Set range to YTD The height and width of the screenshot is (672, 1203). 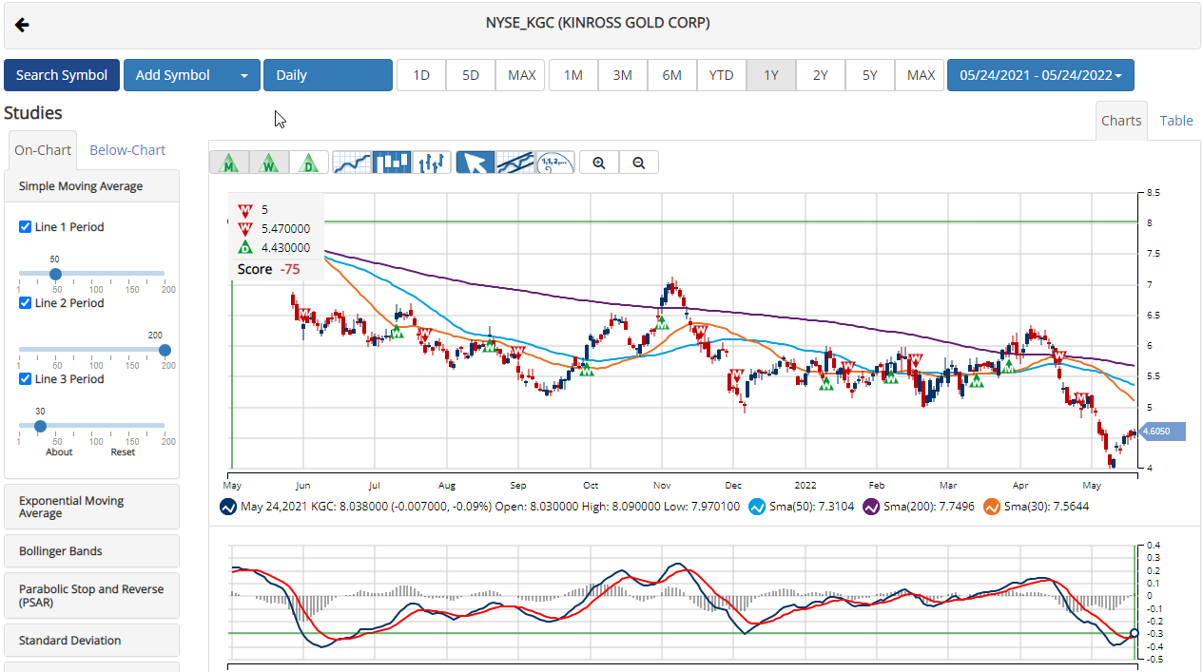[x=722, y=75]
